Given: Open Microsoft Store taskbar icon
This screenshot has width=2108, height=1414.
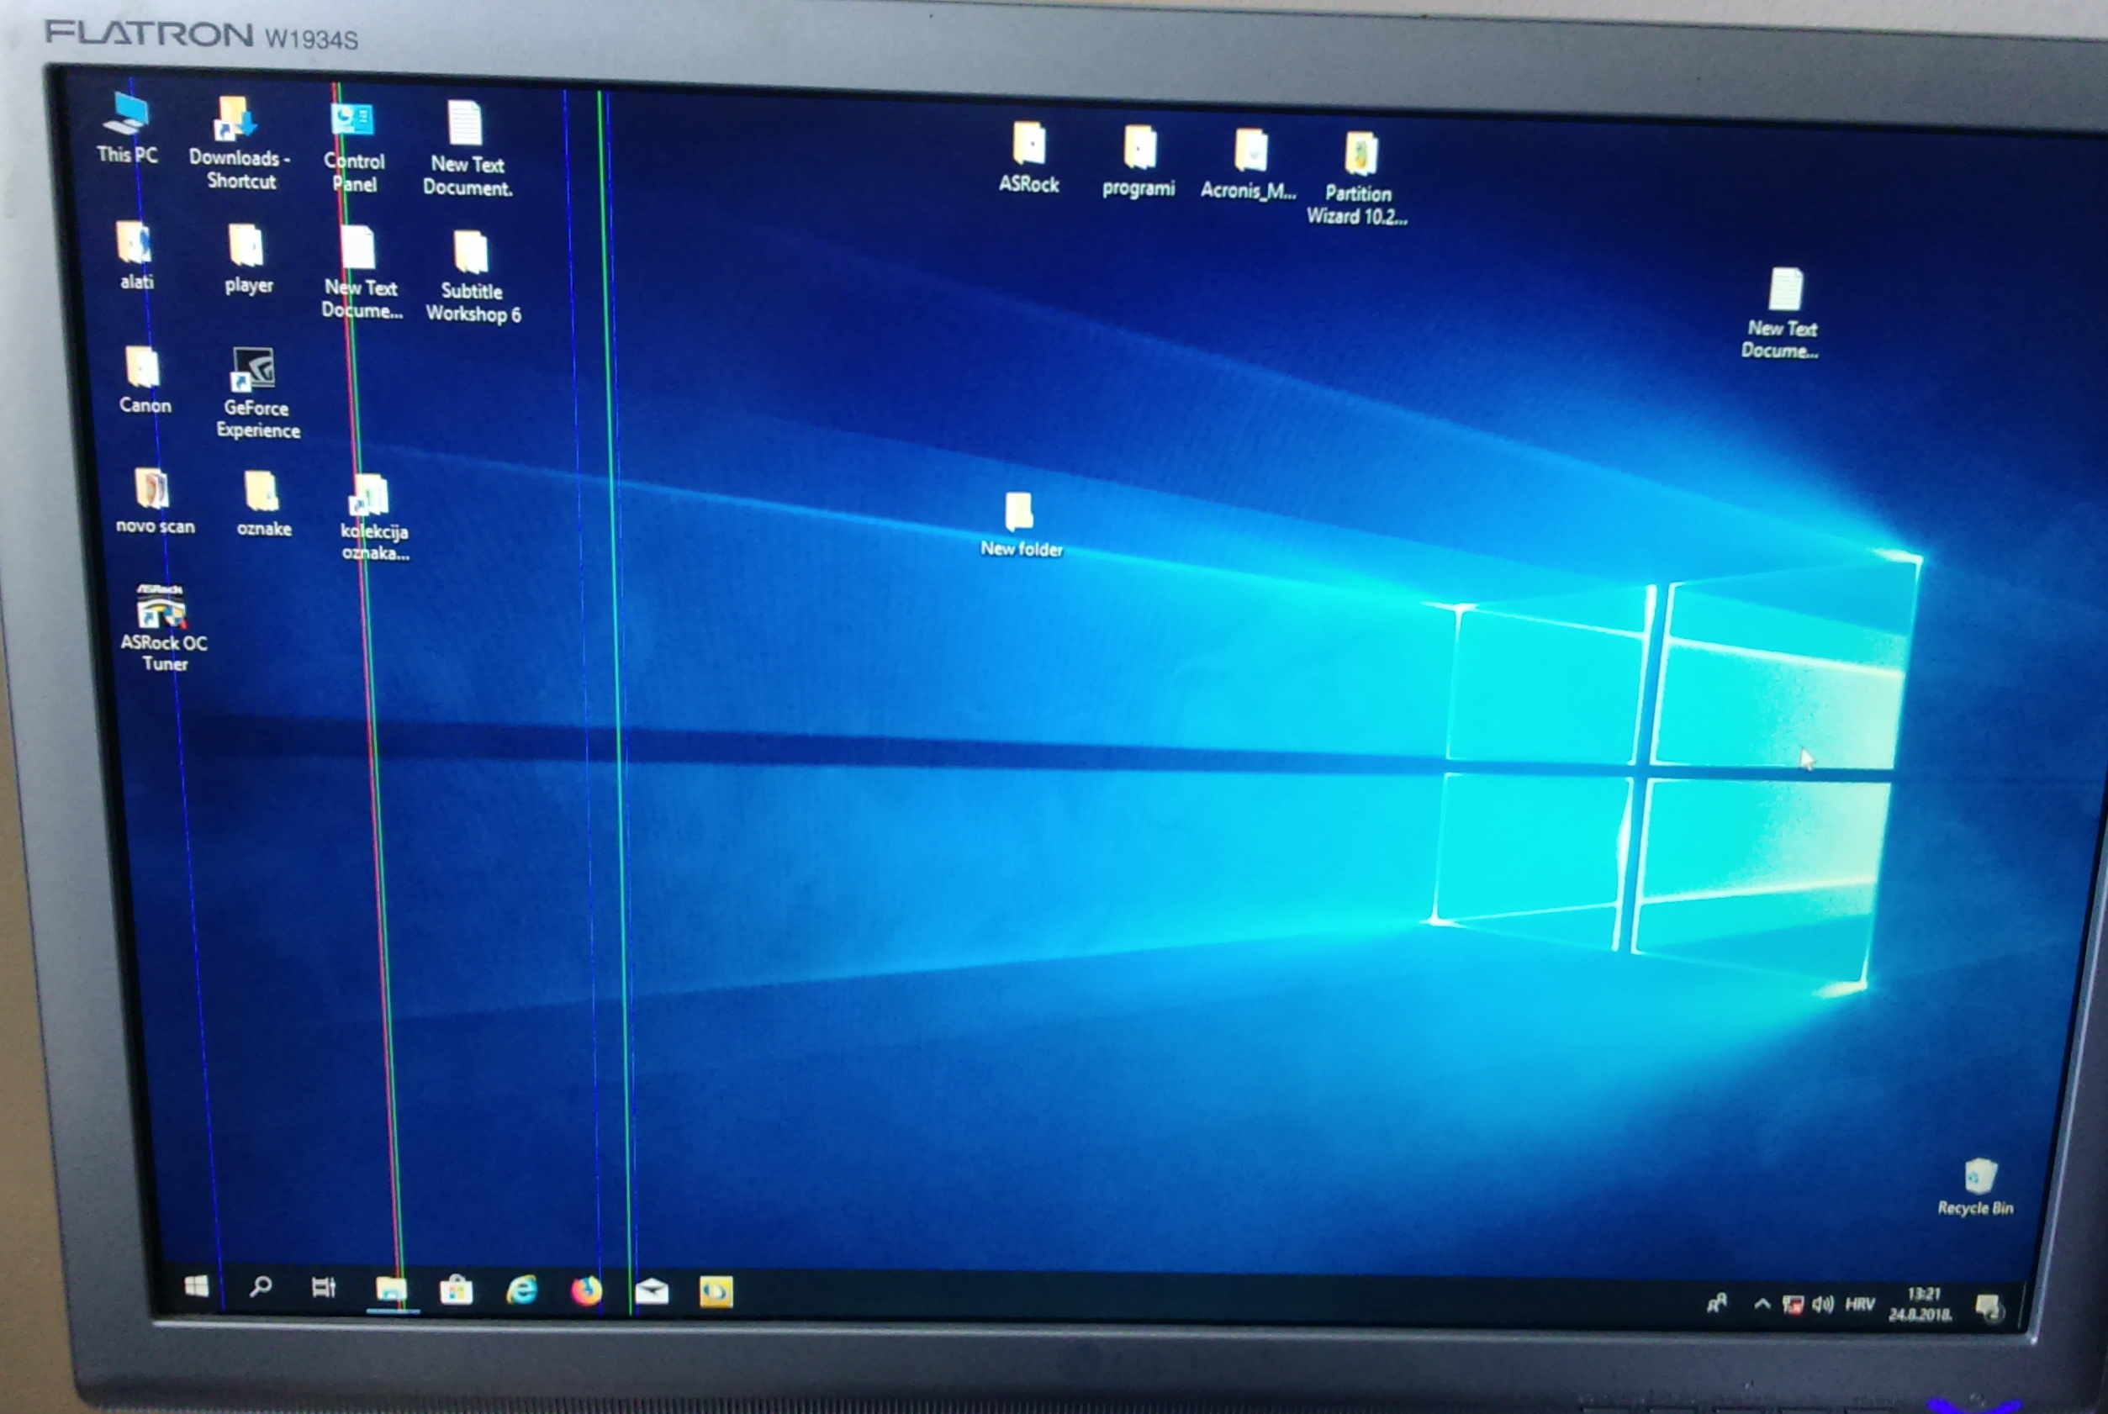Looking at the screenshot, I should pos(456,1290).
